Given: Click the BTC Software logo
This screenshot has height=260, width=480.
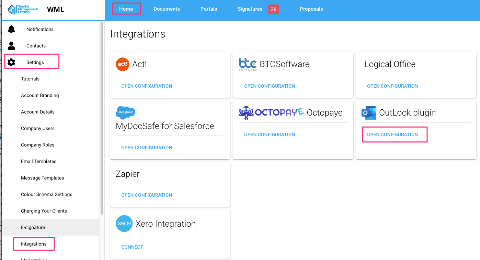Looking at the screenshot, I should pyautogui.click(x=248, y=64).
